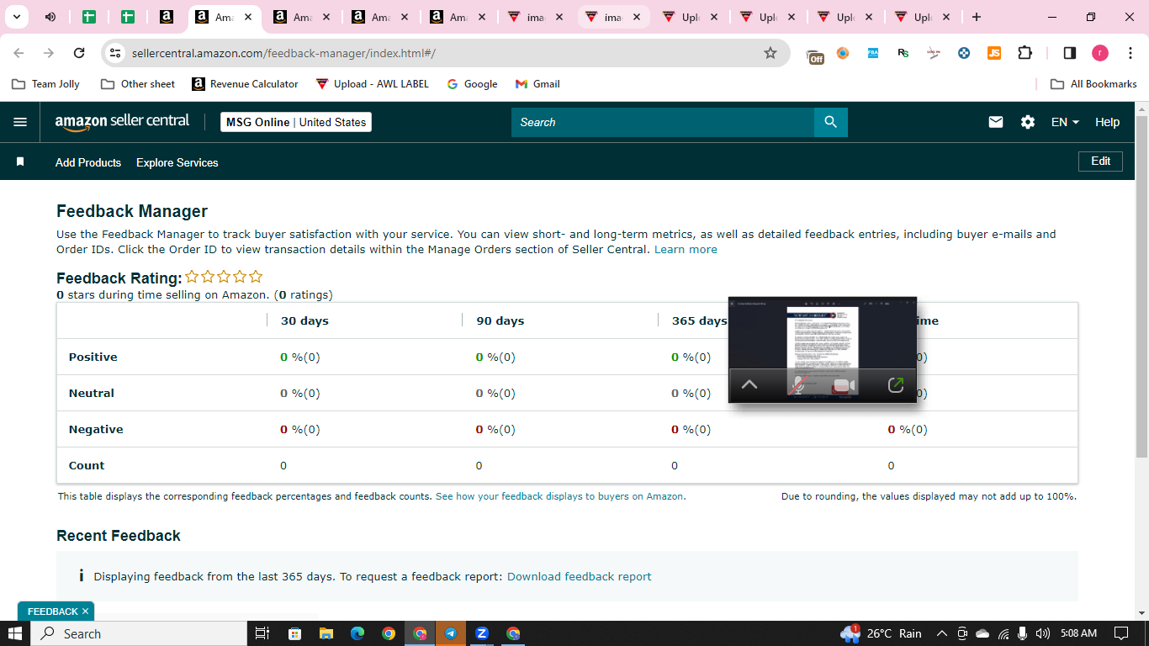Open the All Bookmarks folder
The image size is (1149, 646).
coord(1093,84)
